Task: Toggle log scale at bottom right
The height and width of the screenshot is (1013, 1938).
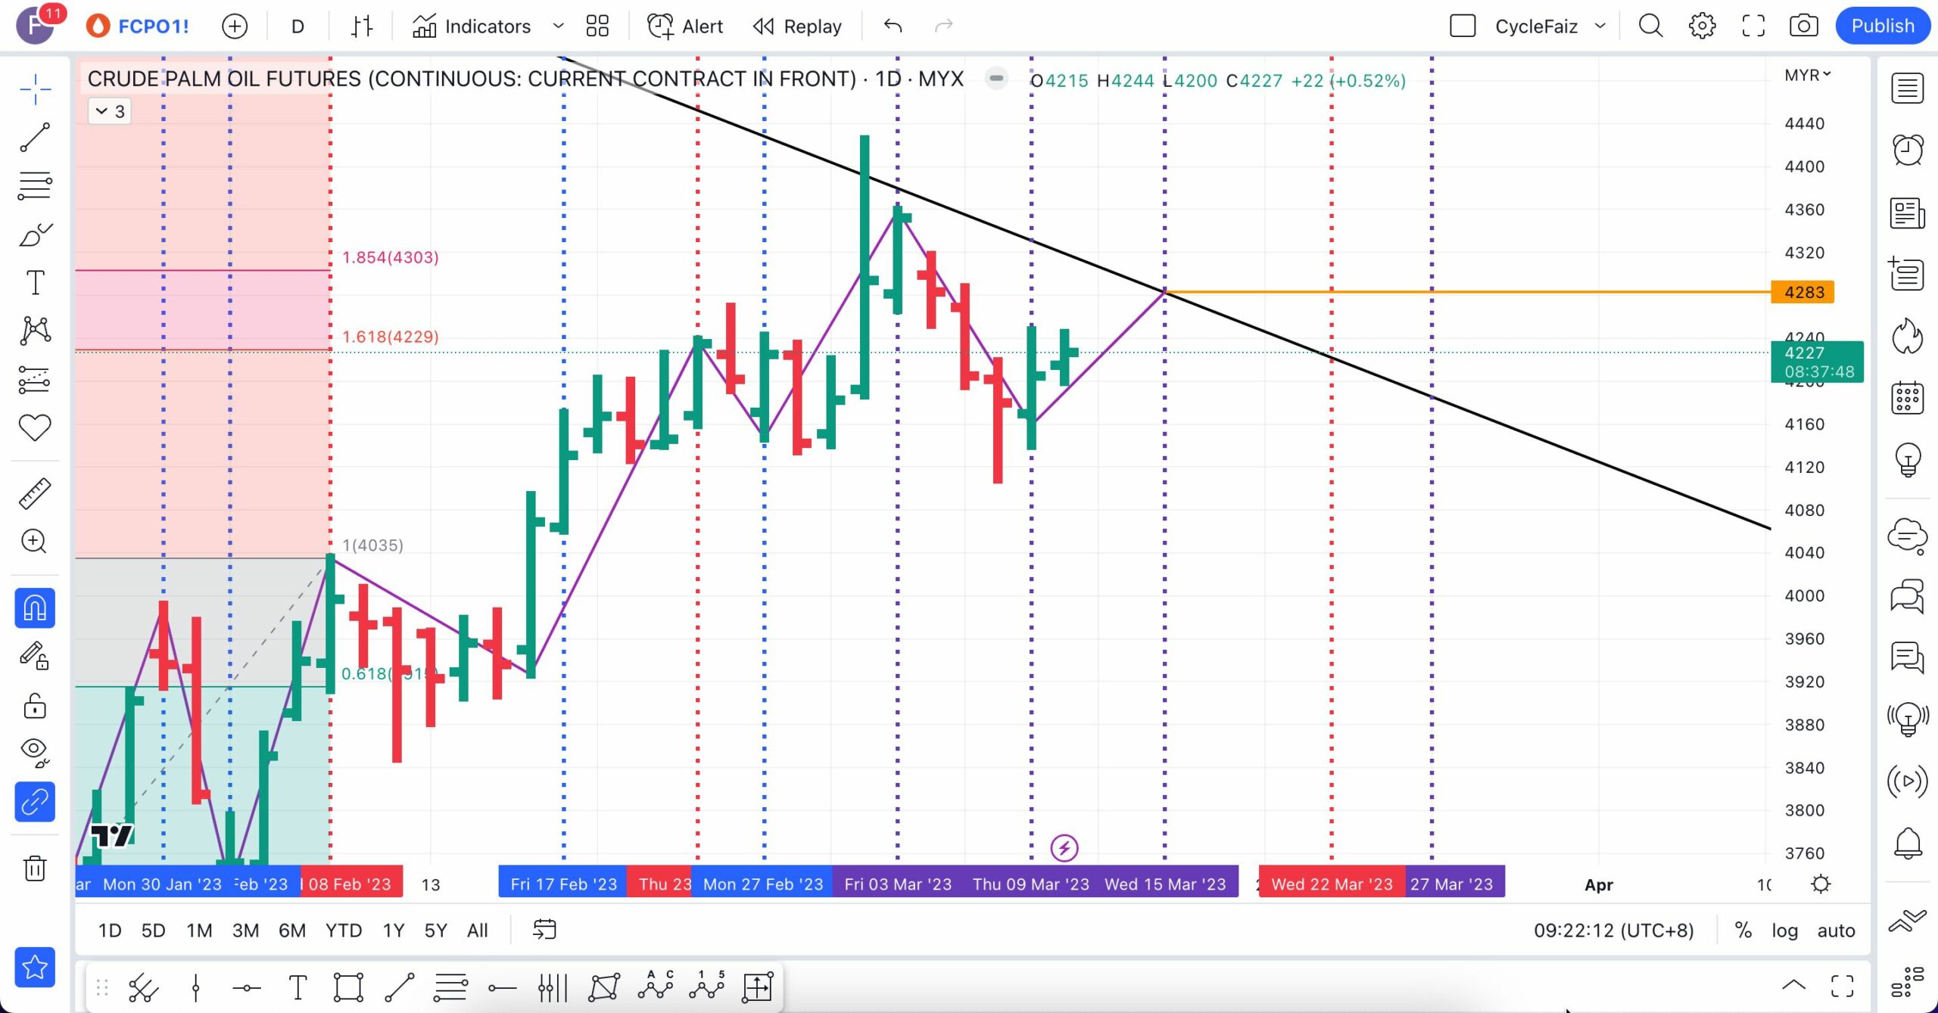Action: (1784, 931)
